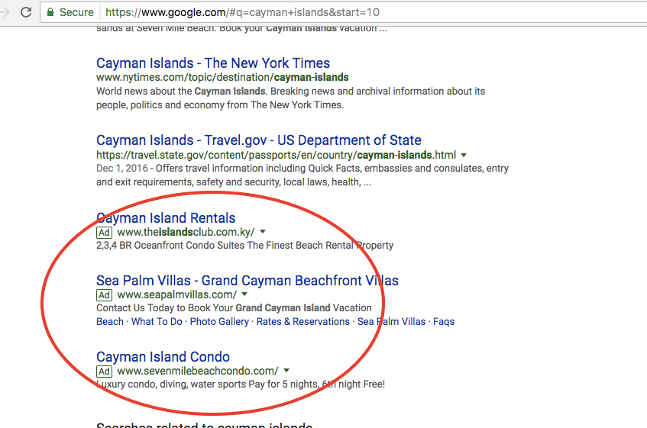Click Ad badge next to sevenmilebeachcondo.com
Image resolution: width=647 pixels, height=428 pixels.
[104, 371]
